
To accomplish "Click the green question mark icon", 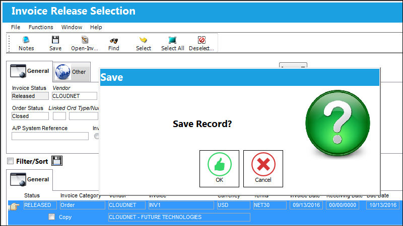I will click(338, 123).
